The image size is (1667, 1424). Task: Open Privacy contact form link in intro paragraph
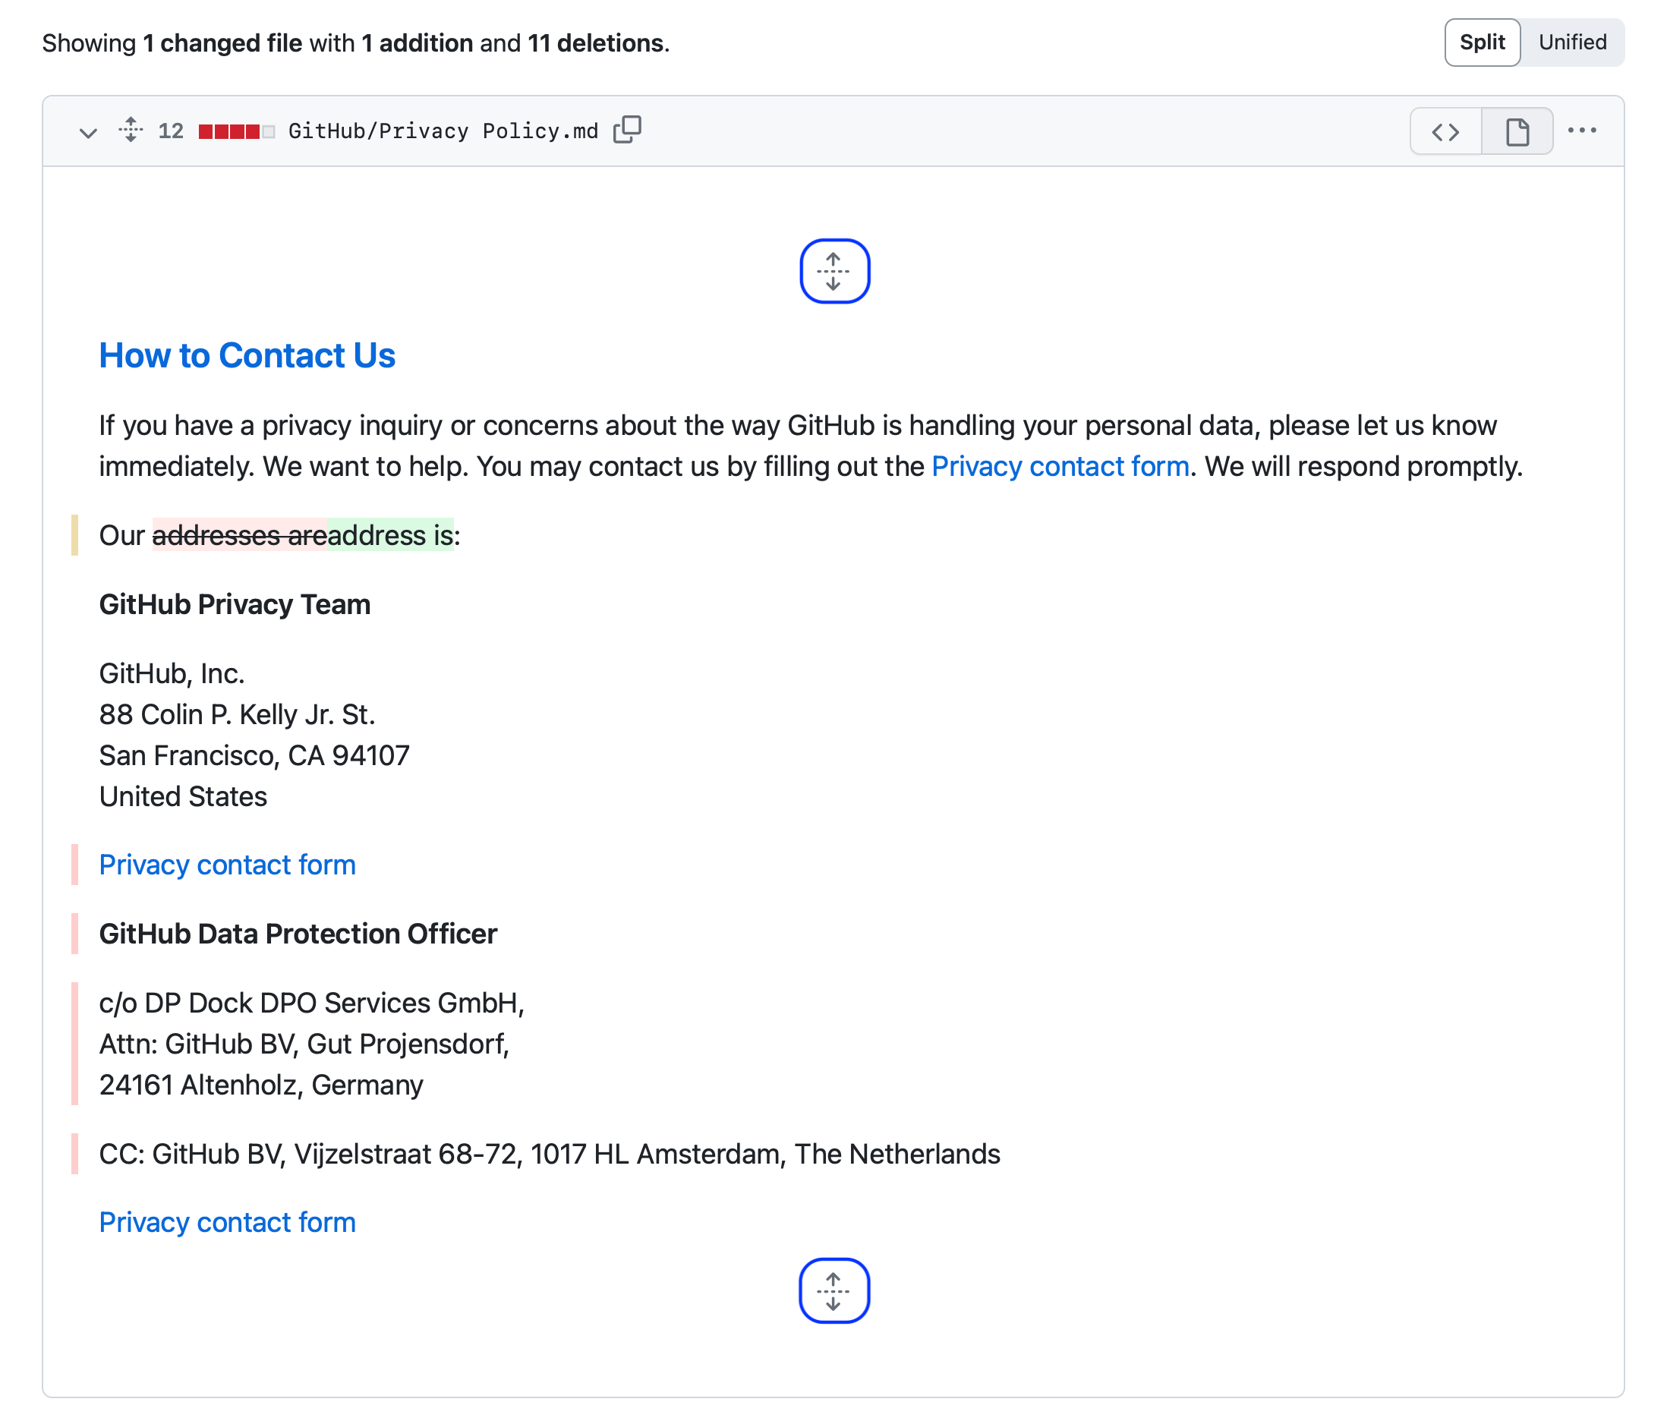pos(1060,467)
